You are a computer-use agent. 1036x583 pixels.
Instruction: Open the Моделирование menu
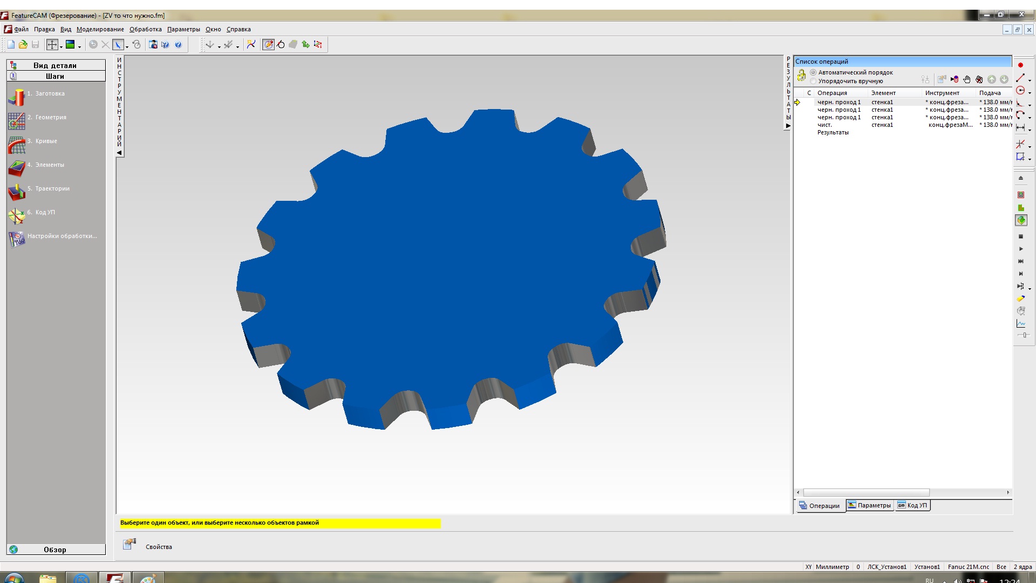(x=100, y=29)
